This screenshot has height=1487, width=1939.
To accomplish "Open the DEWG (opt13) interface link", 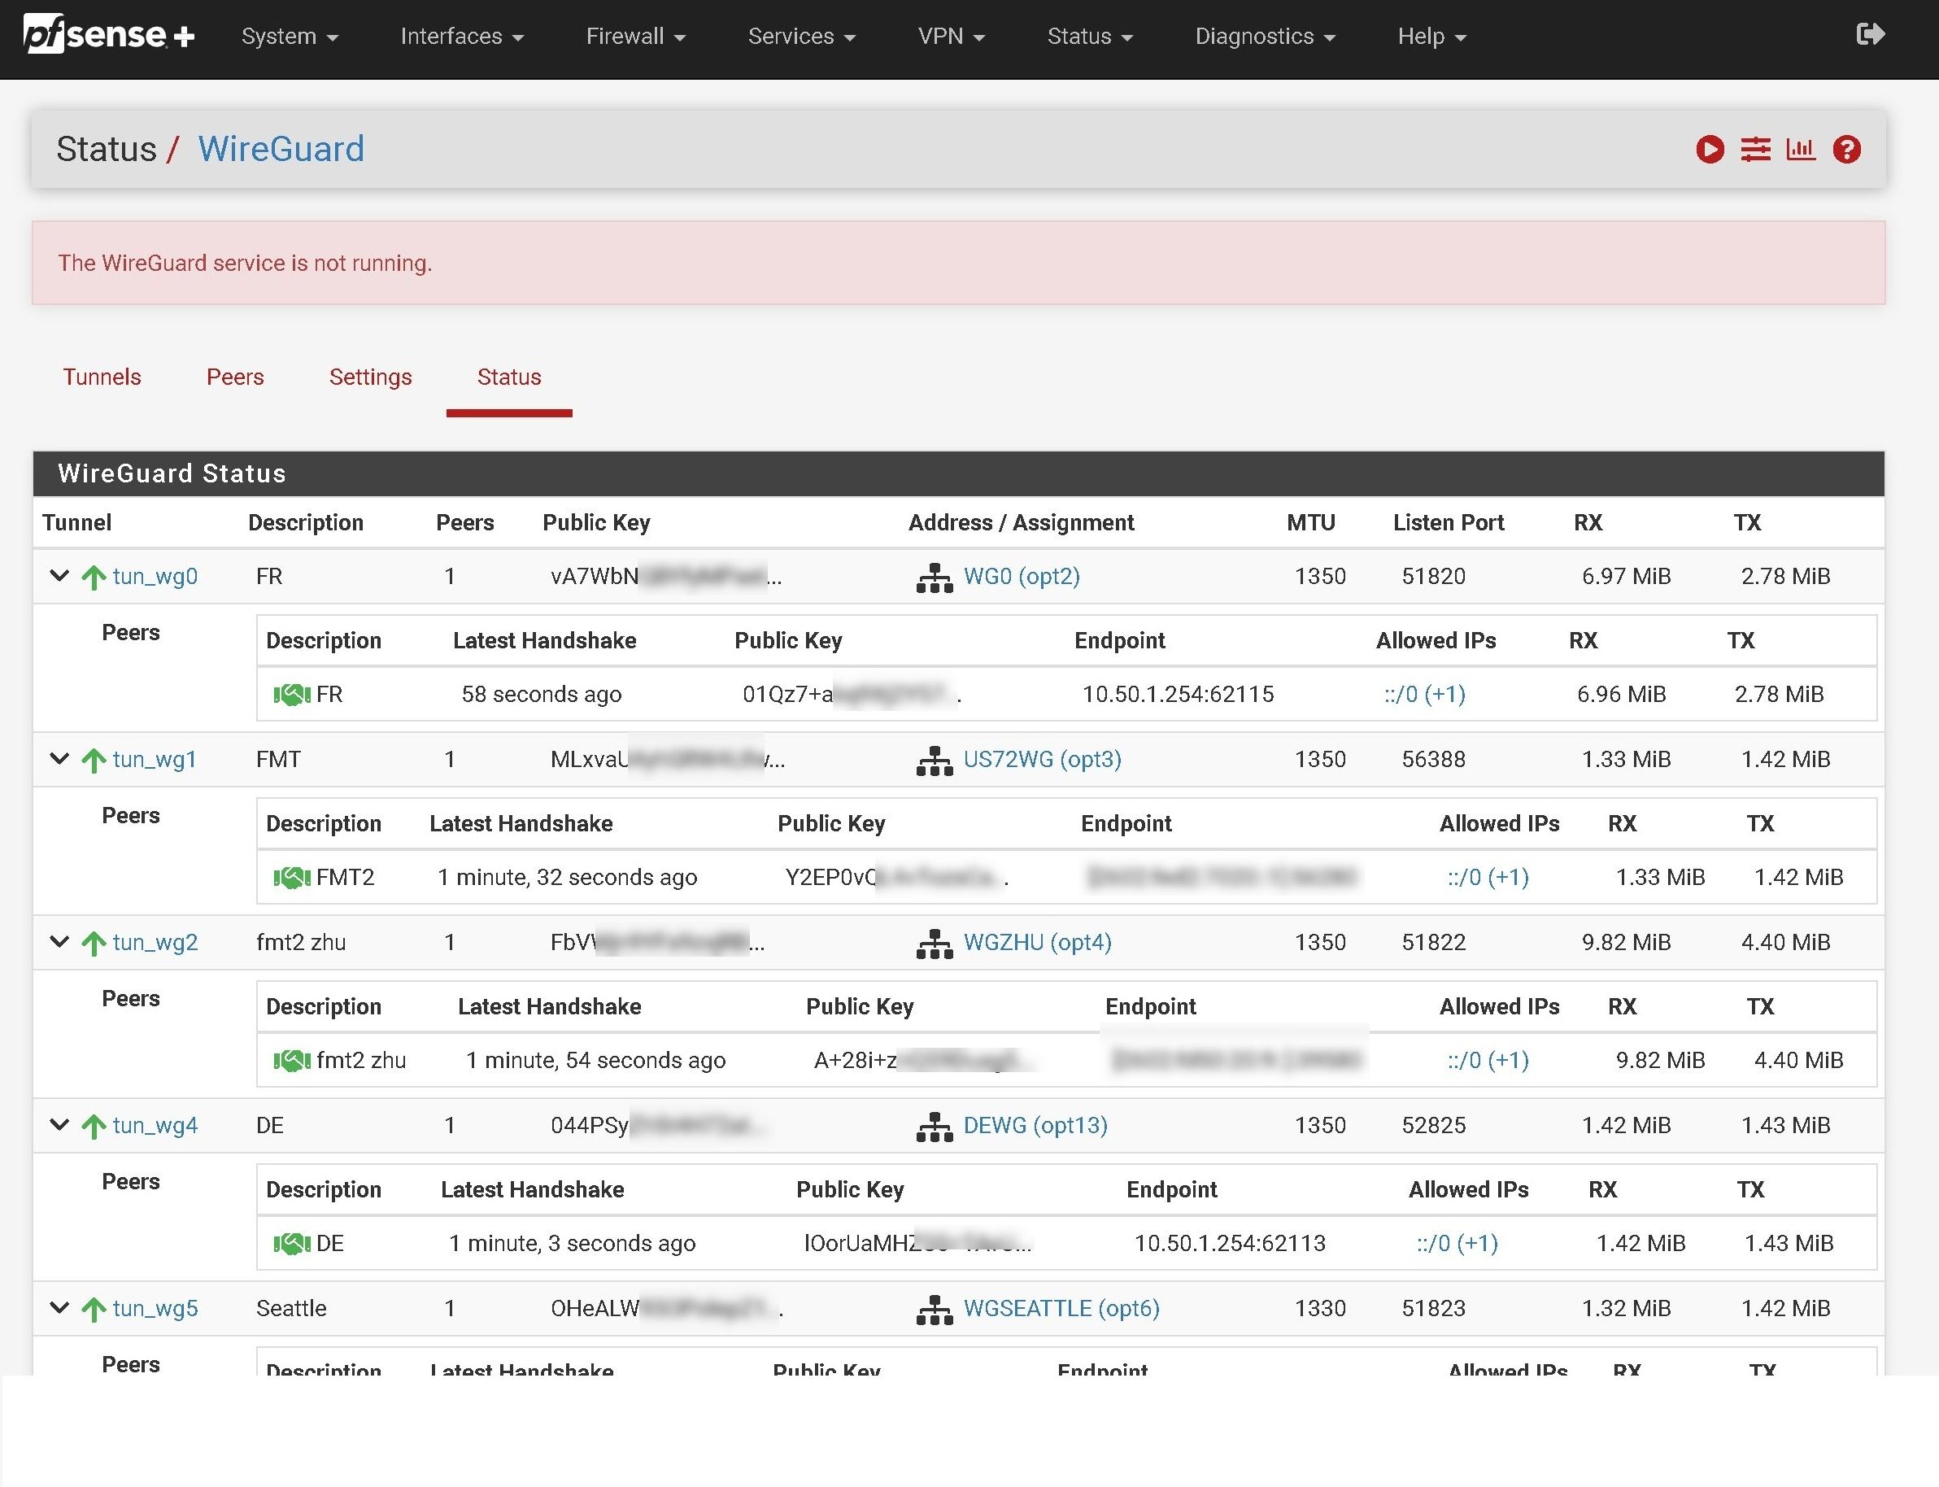I will 1035,1126.
